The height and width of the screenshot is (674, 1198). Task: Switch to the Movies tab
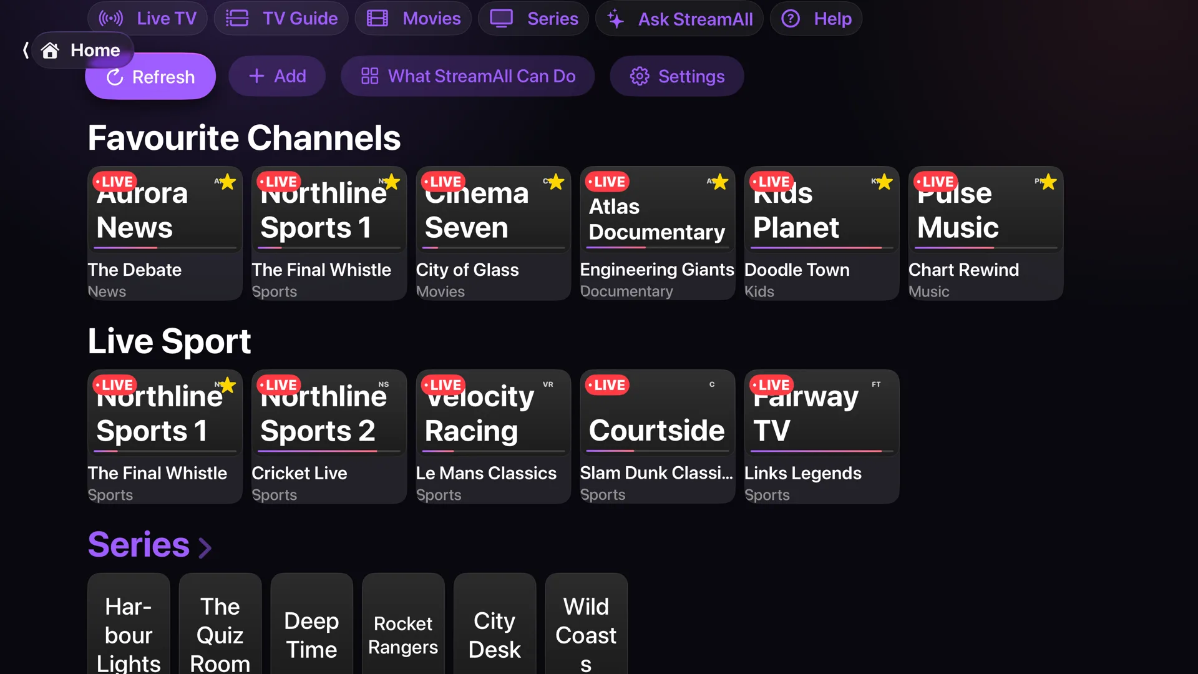pos(413,19)
